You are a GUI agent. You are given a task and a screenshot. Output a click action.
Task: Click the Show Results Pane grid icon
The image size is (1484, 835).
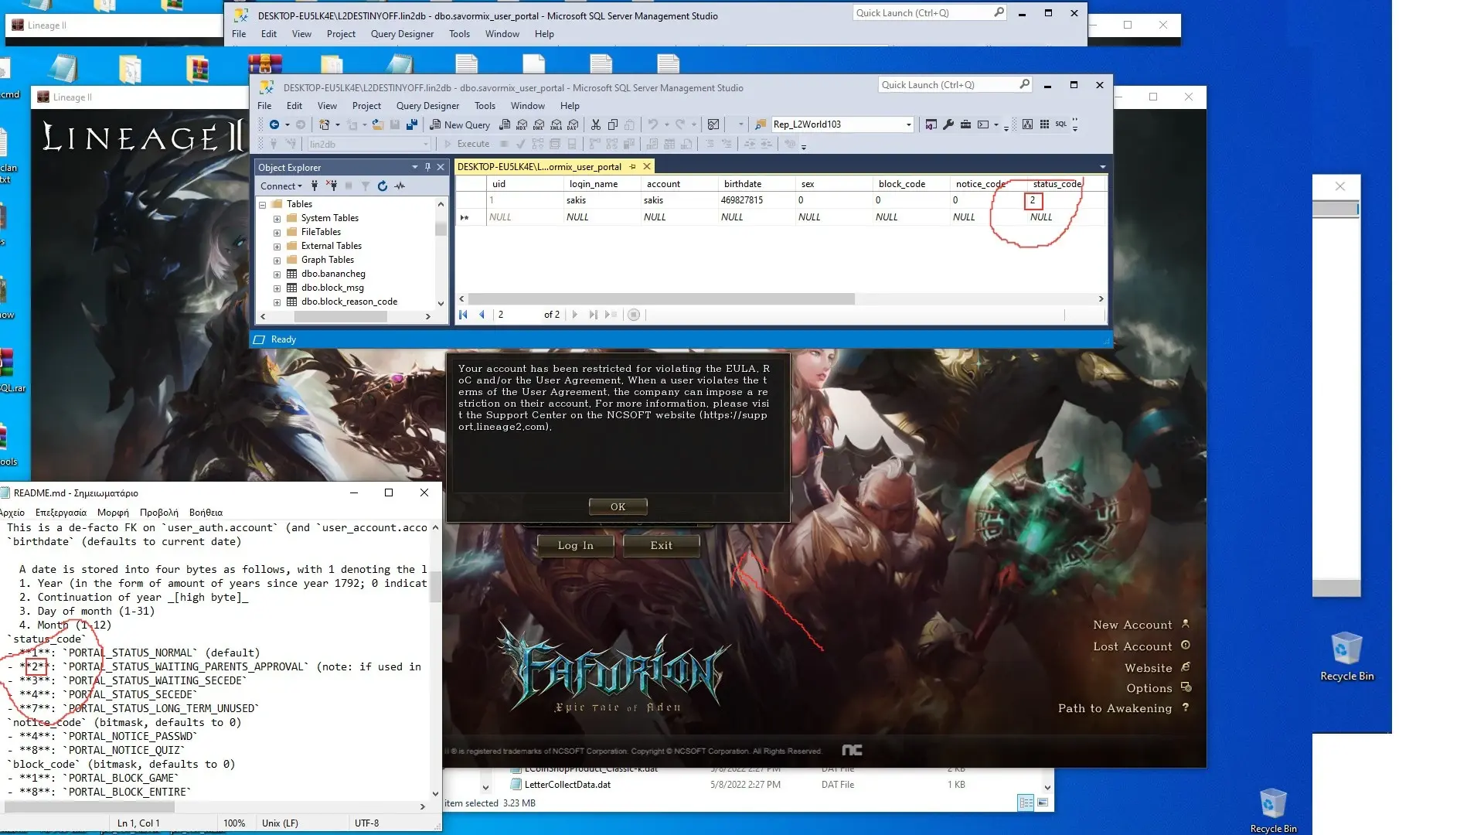pyautogui.click(x=1044, y=124)
